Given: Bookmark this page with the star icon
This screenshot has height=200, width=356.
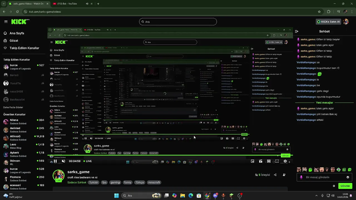Looking at the screenshot, I should (319, 12).
